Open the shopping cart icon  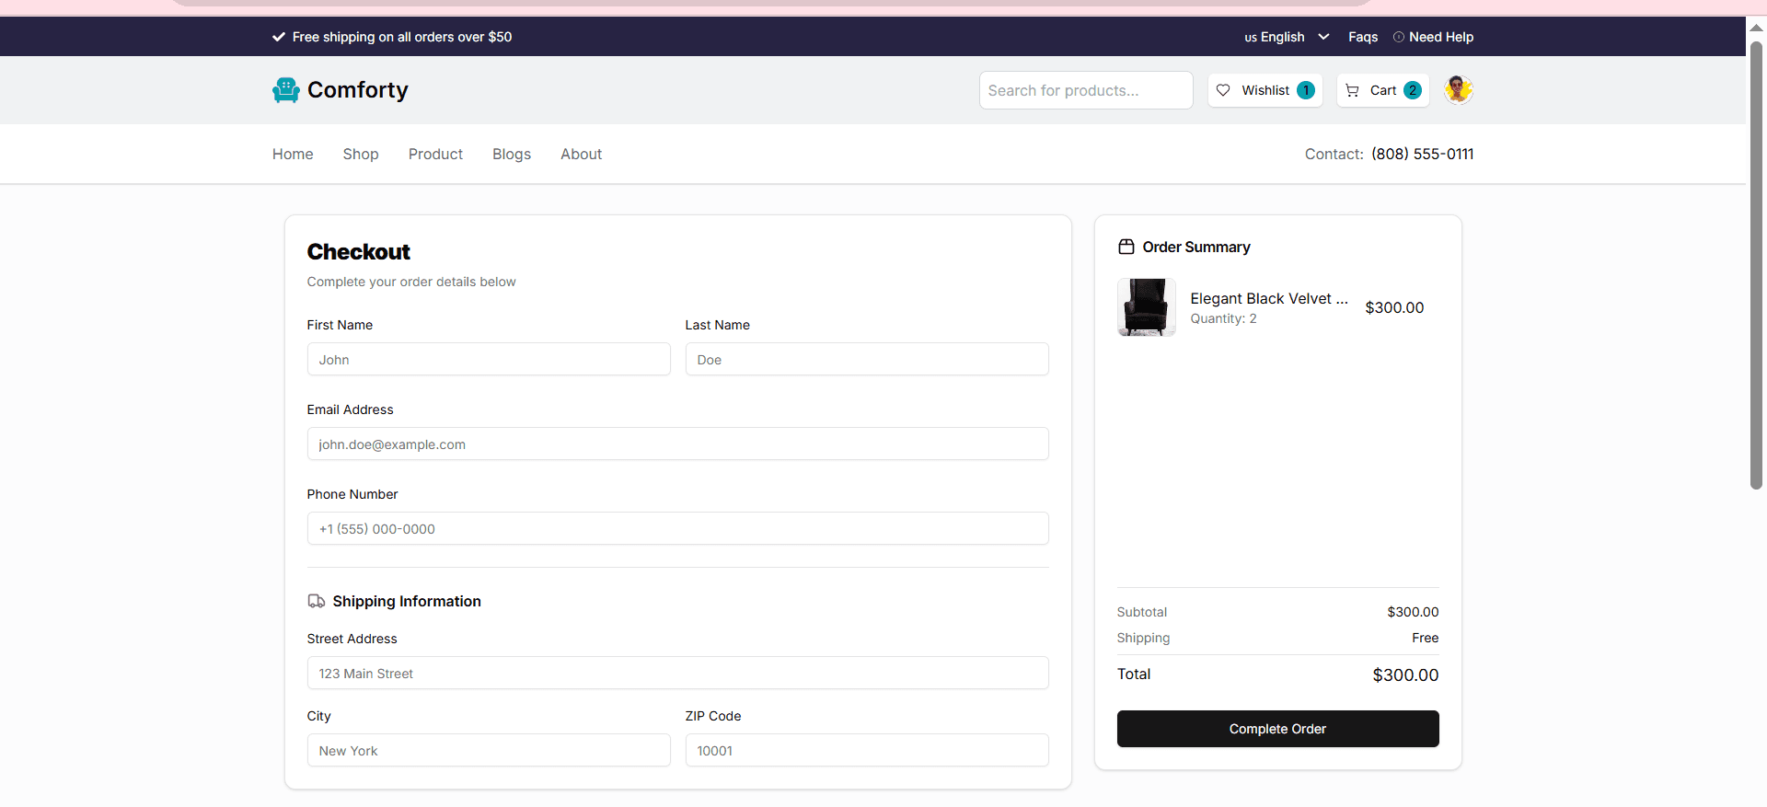[x=1352, y=90]
